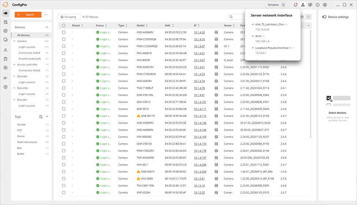Click warning icon beside XNV-6080
This screenshot has width=357, height=205.
138,179
